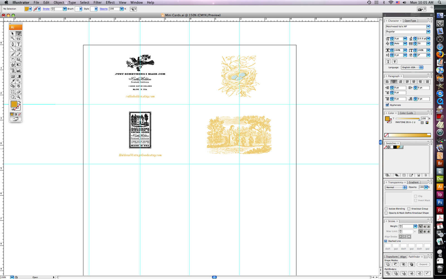Click the Opacity link in control bar

click(x=104, y=9)
